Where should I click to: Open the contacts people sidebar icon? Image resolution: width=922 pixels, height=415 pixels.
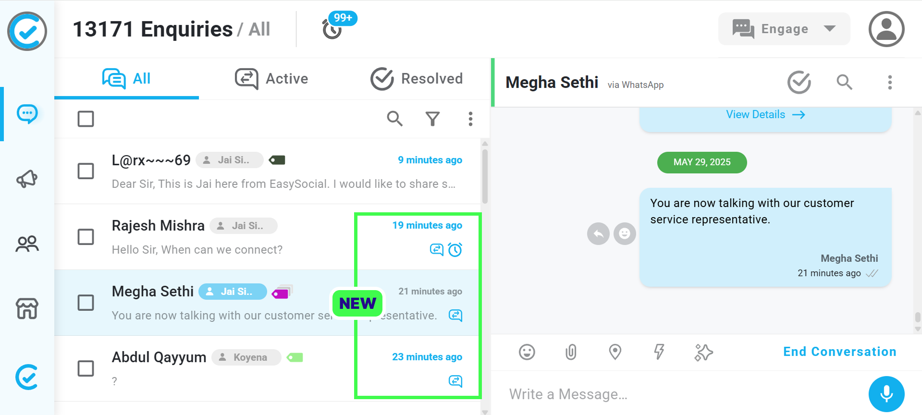[x=27, y=244]
